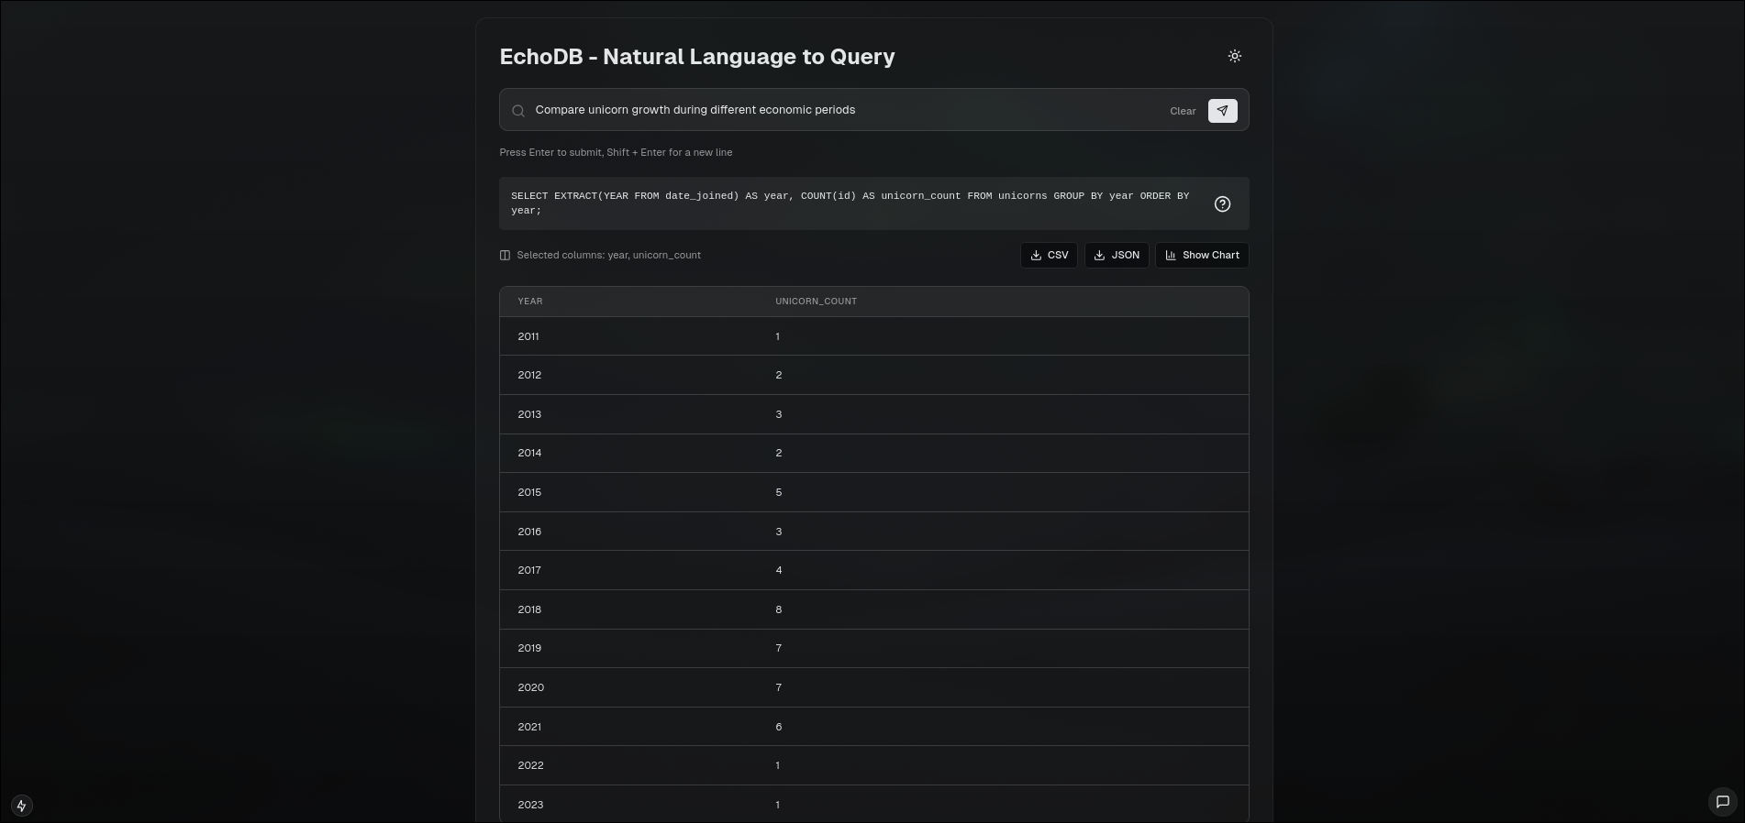Click the Press Enter to submit hint text
The height and width of the screenshot is (823, 1745).
pos(616,152)
